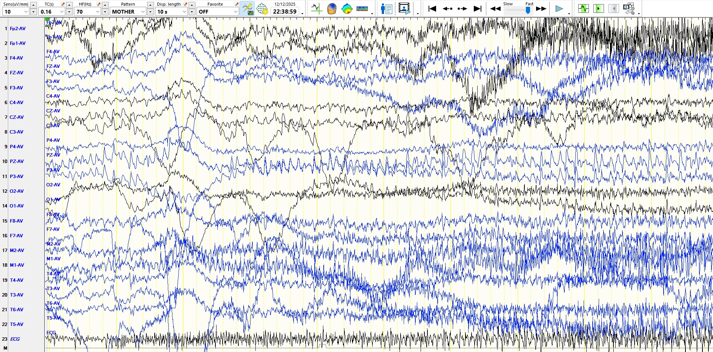Step TC(s) value up

[69, 5]
